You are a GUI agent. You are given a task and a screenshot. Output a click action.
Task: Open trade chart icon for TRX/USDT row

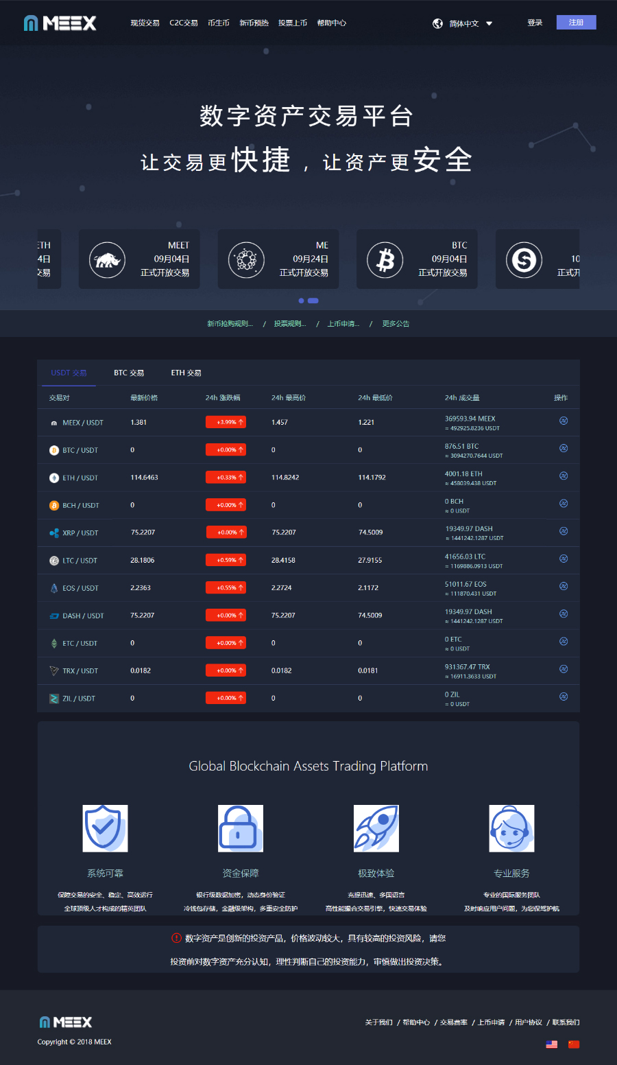(x=564, y=668)
